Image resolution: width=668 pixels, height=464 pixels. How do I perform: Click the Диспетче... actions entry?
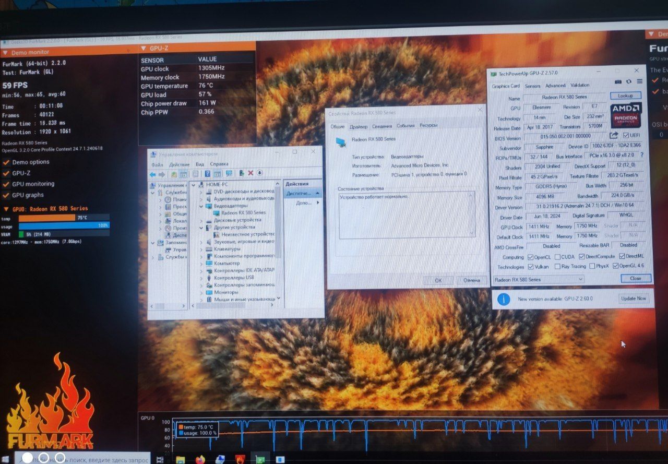(303, 193)
